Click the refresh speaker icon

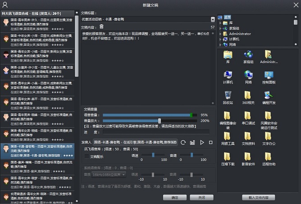coord(183,142)
